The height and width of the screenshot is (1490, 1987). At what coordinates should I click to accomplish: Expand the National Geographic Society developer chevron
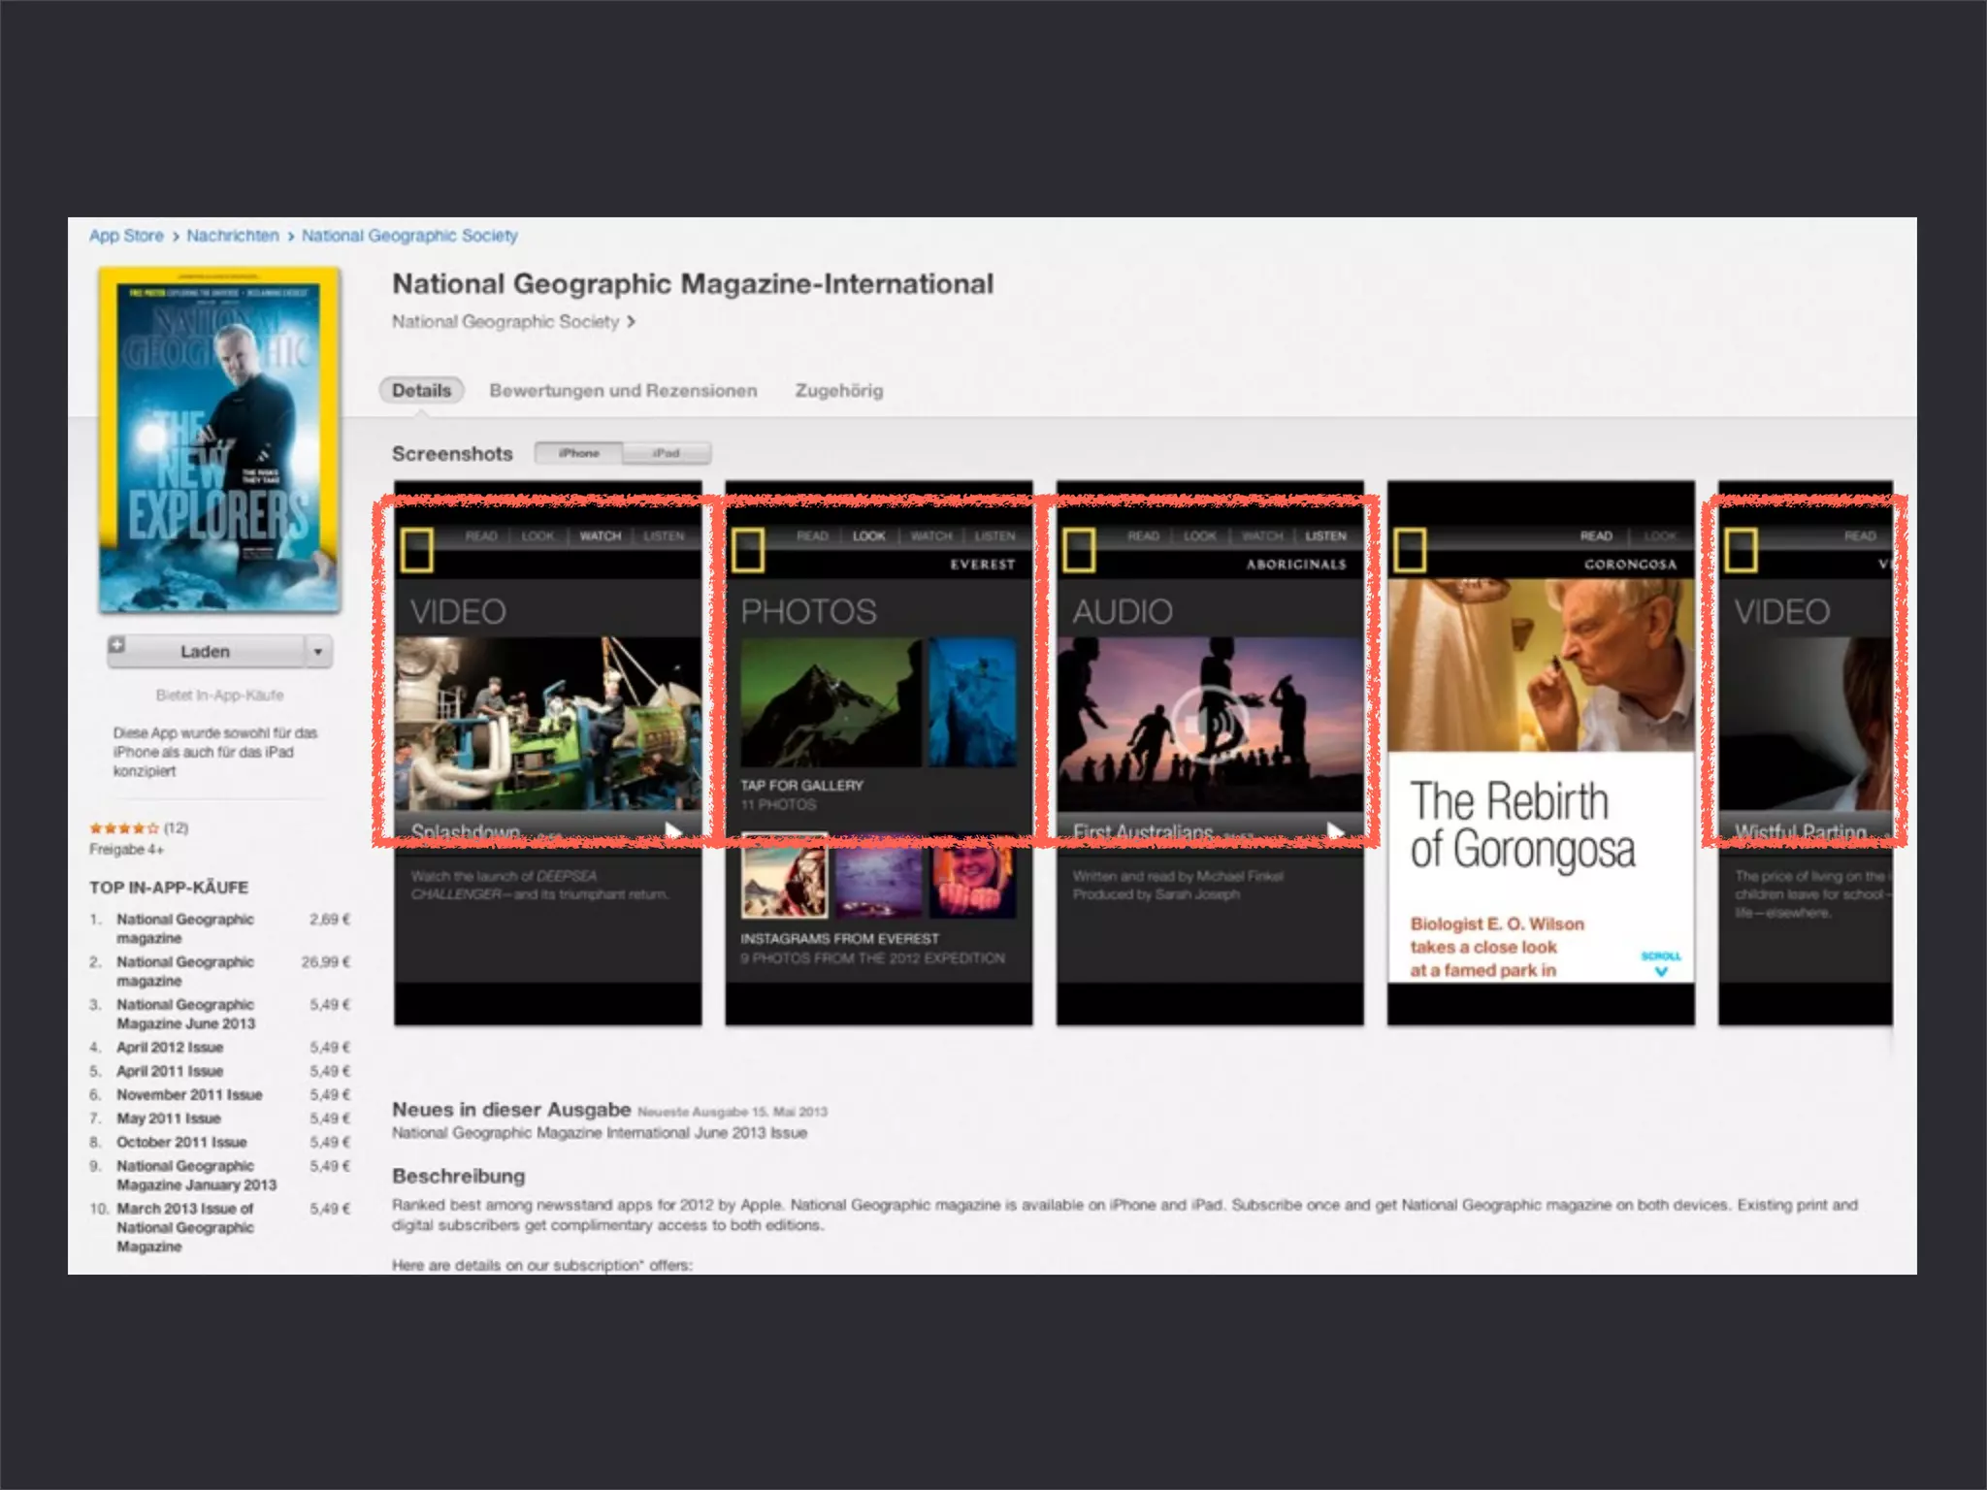click(x=632, y=321)
